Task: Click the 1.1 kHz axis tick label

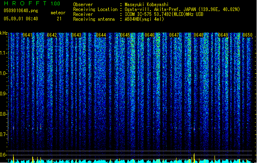Action: [4, 53]
